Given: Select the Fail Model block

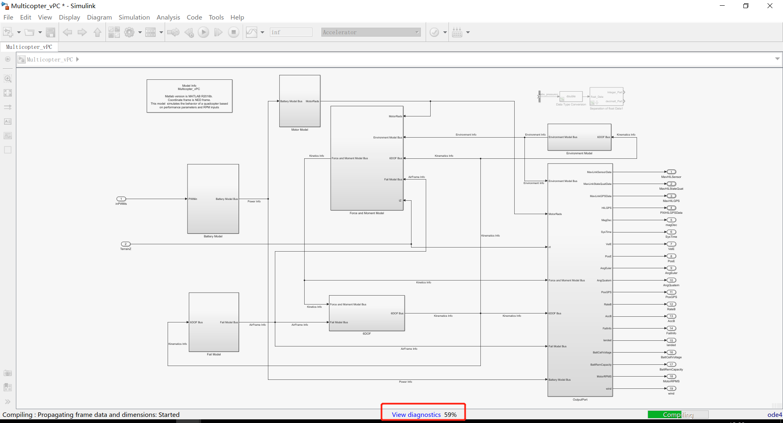Looking at the screenshot, I should [214, 322].
